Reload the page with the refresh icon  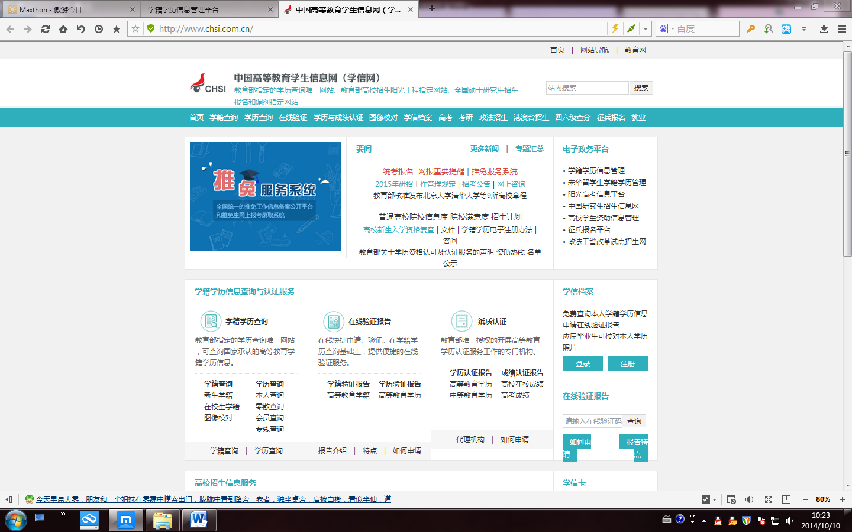click(x=46, y=29)
